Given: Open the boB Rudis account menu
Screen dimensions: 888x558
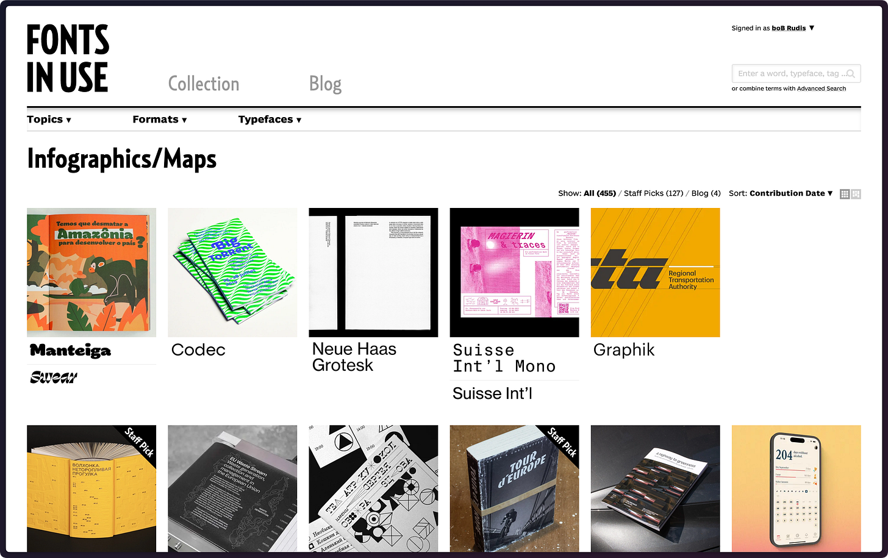Looking at the screenshot, I should coord(793,28).
